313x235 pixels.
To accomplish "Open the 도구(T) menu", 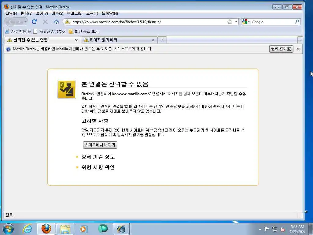I will 92,13.
